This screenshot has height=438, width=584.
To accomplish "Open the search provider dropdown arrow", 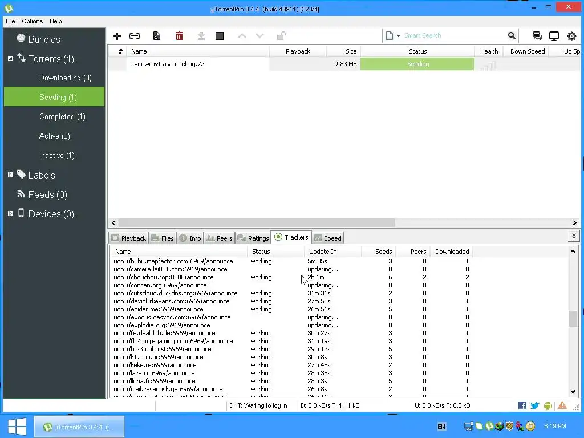I will click(x=398, y=36).
